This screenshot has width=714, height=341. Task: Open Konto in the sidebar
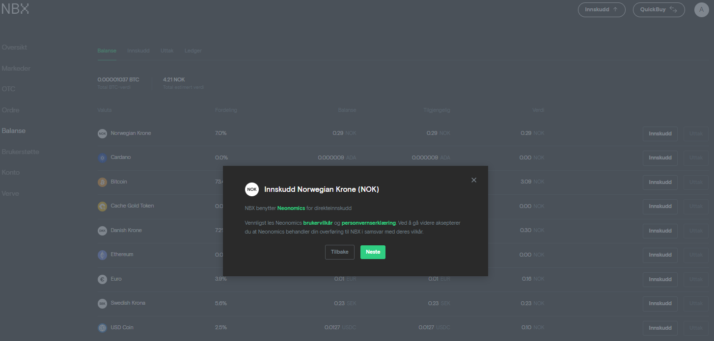[x=11, y=173]
